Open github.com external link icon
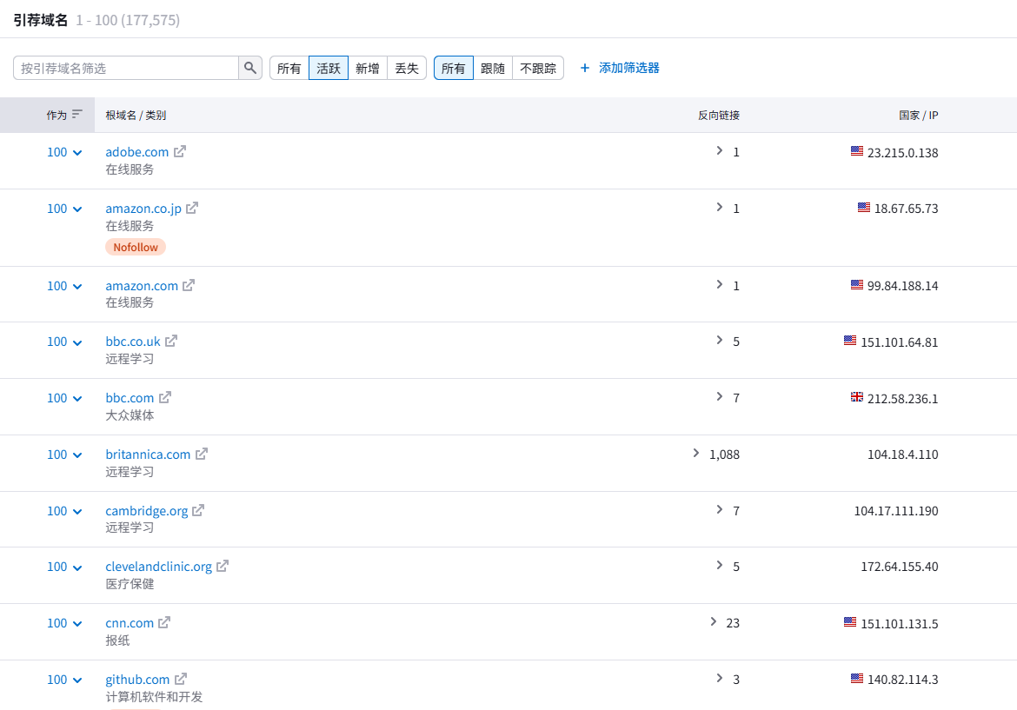This screenshot has height=710, width=1017. tap(181, 679)
